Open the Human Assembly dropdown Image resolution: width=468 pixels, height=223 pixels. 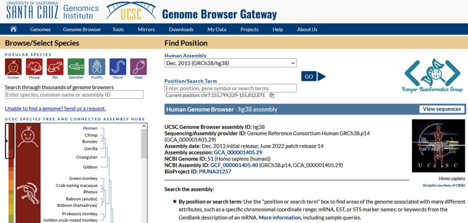coord(230,63)
